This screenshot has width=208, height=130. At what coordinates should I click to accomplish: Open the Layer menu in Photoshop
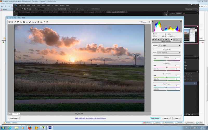(x=34, y=5)
